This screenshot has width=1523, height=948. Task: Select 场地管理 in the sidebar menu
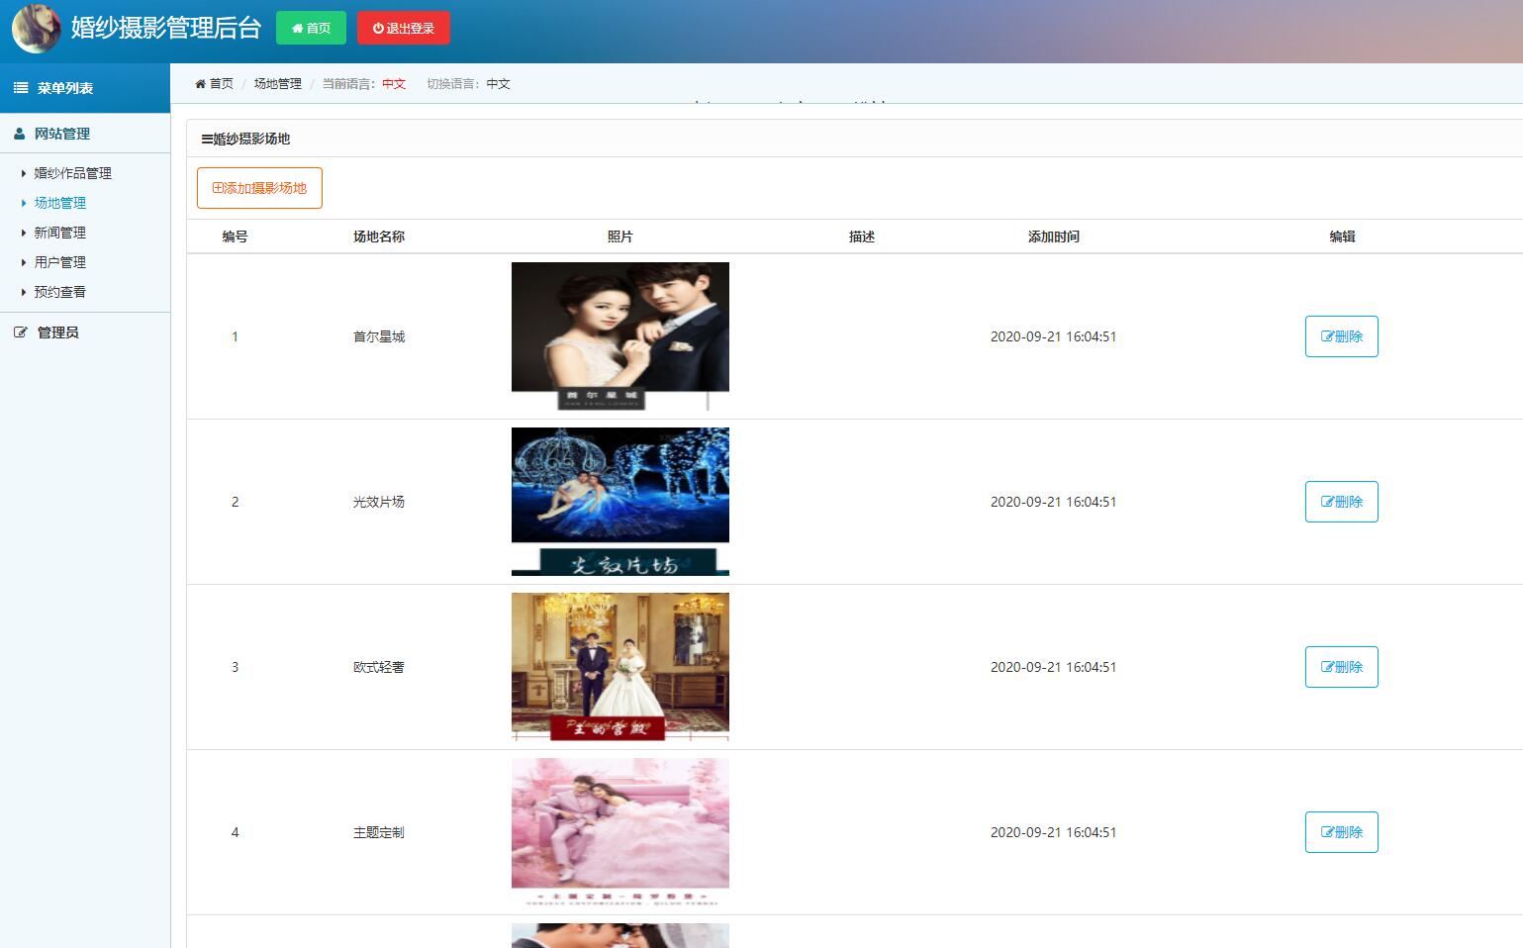[60, 203]
